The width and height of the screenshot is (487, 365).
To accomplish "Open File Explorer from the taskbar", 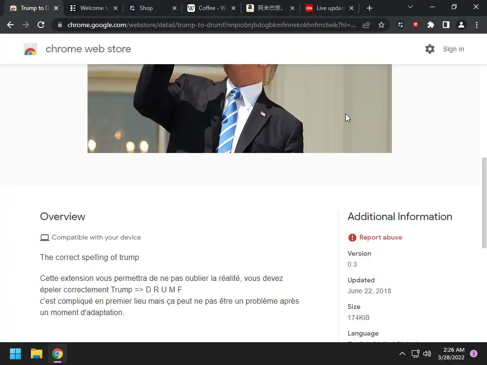I will (36, 354).
